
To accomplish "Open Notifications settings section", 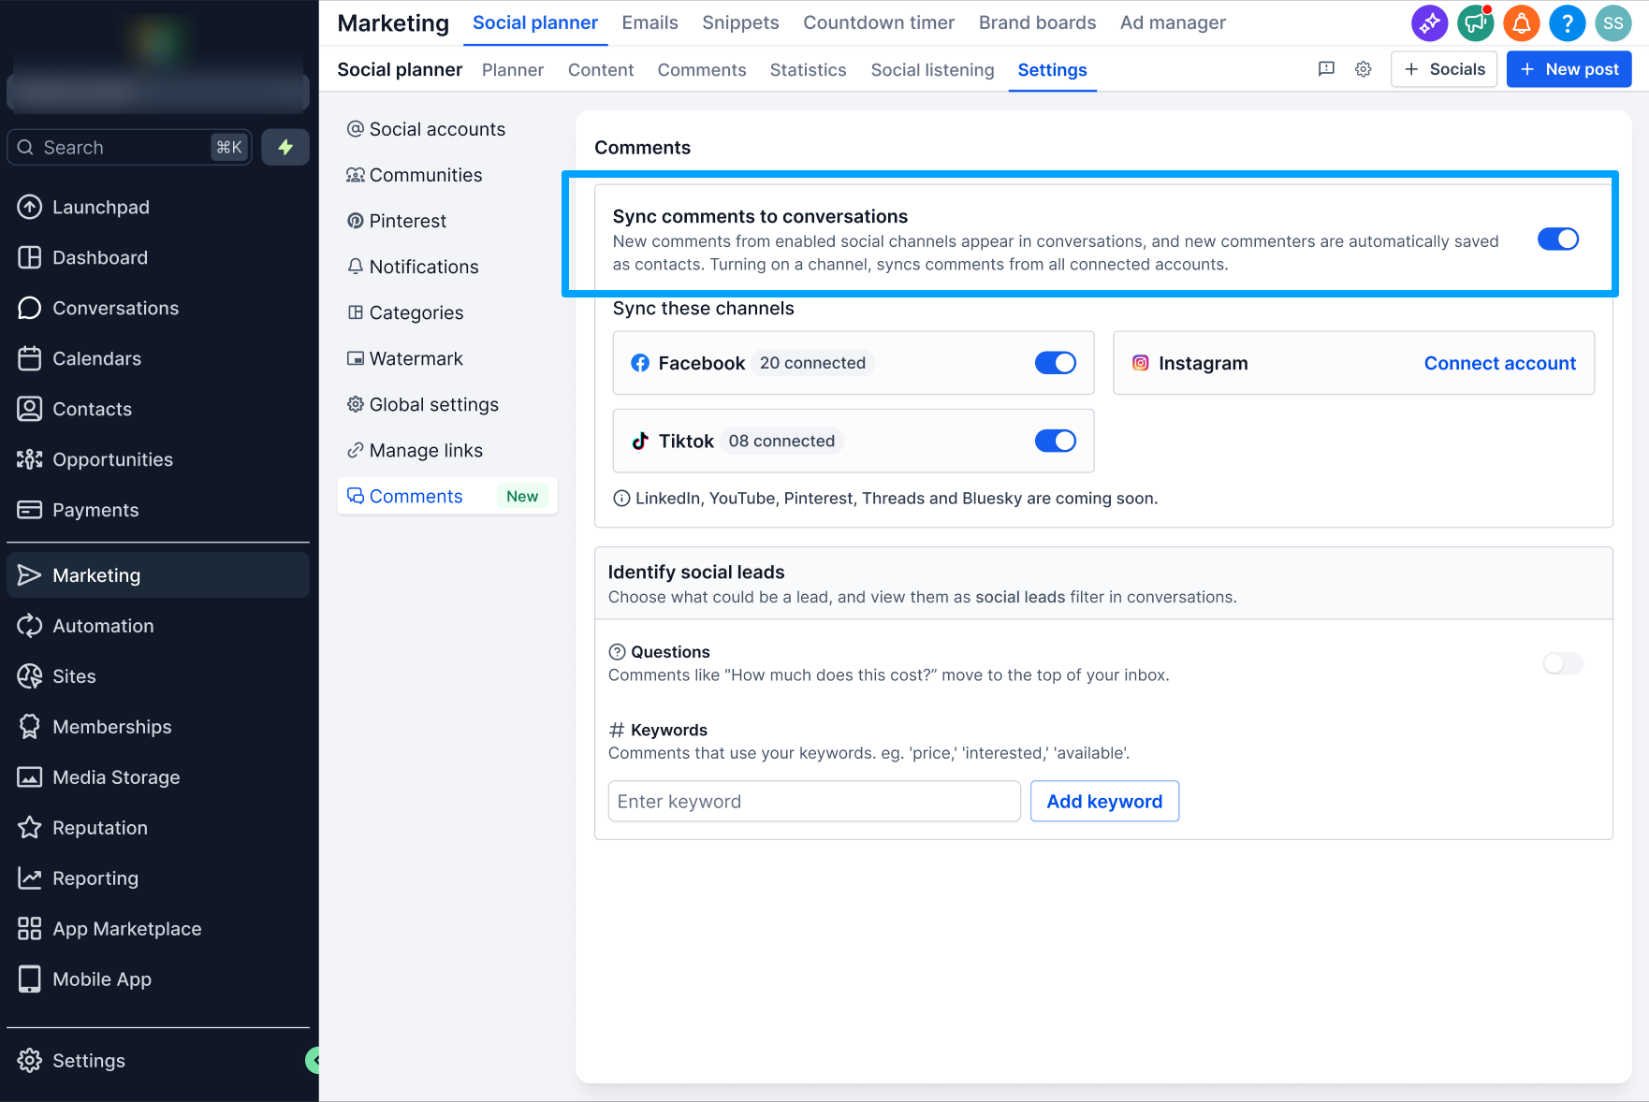I will (447, 267).
